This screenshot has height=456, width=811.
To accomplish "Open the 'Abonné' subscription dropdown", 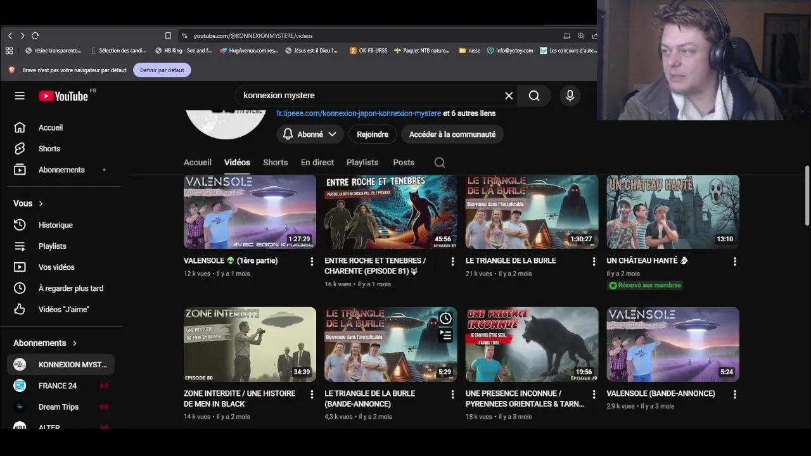I will (309, 134).
